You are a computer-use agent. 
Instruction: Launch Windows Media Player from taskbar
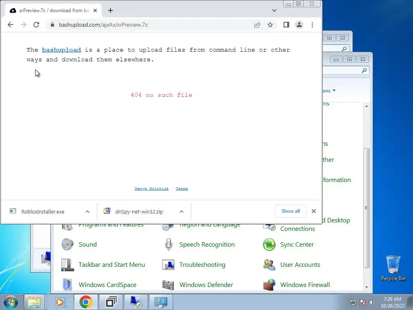click(x=60, y=302)
